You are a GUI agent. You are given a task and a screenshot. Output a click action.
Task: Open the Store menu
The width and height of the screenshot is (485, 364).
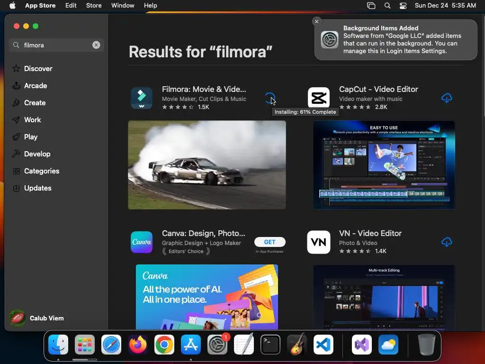coord(94,5)
